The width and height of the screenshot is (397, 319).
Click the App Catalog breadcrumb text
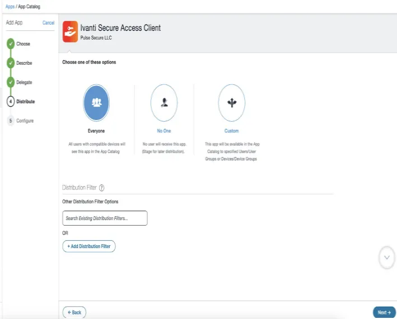29,7
